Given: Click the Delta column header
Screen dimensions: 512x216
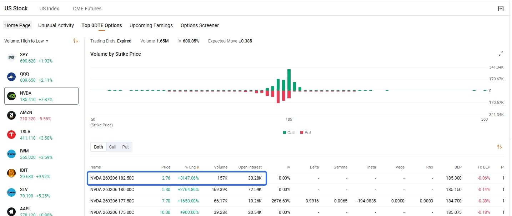Looking at the screenshot, I should (x=314, y=167).
